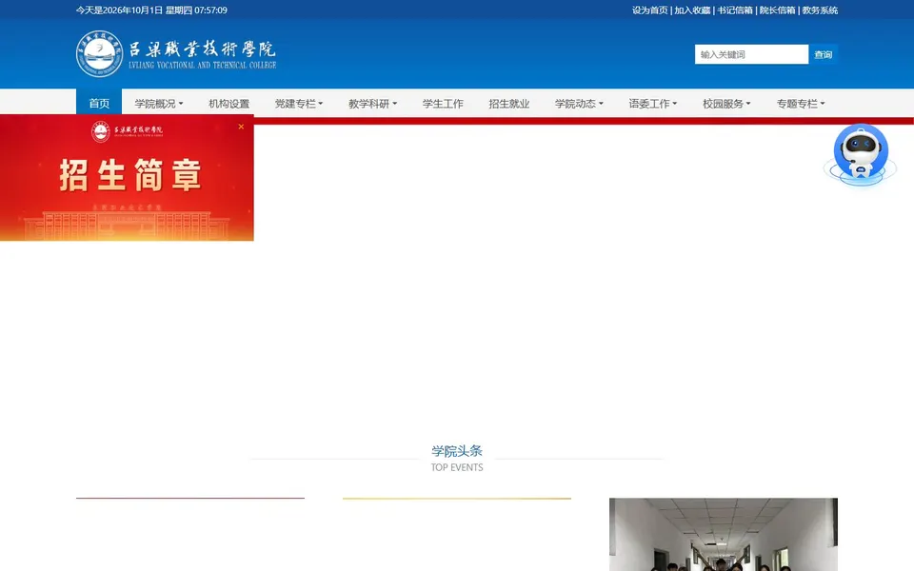Open 招生就业 menu item
Screen dimensions: 914x571
click(x=508, y=103)
